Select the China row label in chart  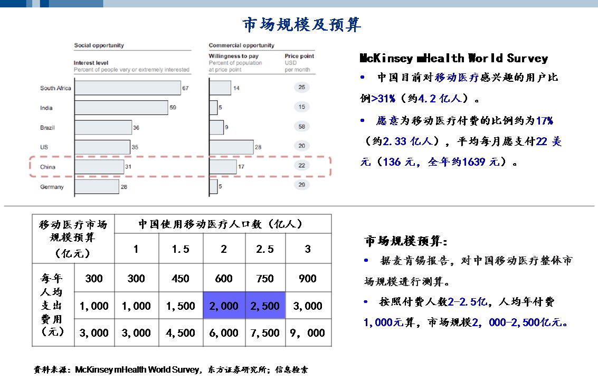point(48,167)
